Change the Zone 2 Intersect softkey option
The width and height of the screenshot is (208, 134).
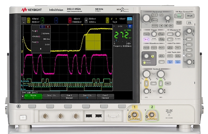pos(105,96)
